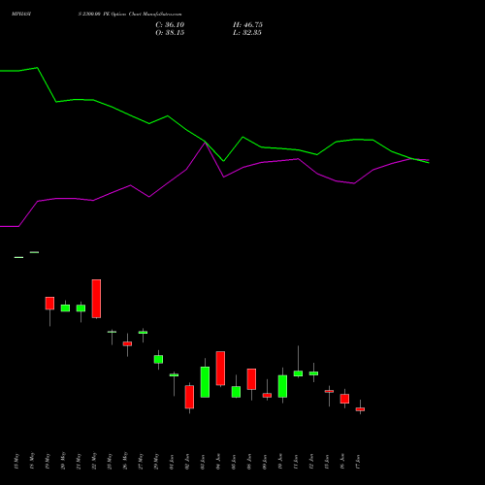Click the '10 Jun' date axis label

coord(280,462)
